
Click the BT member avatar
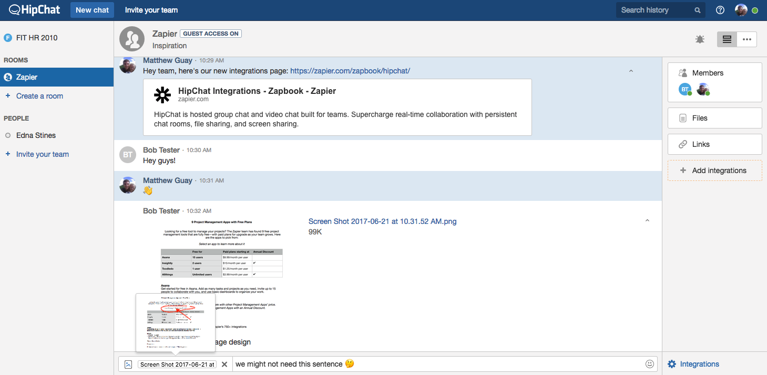pos(684,89)
